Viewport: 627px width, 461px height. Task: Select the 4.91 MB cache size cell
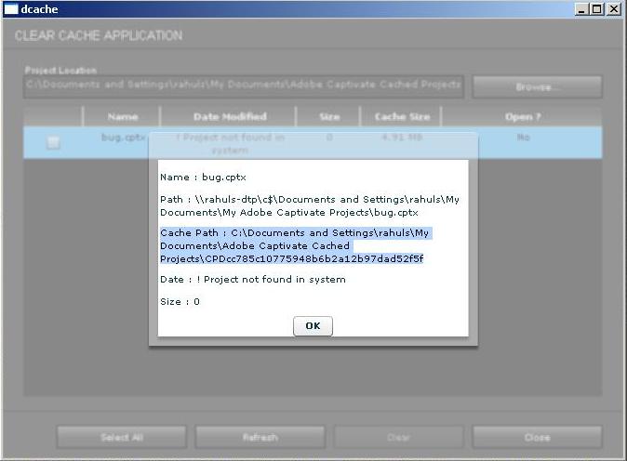[x=401, y=137]
